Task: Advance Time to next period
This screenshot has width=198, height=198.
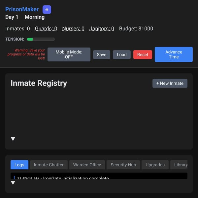Action: click(x=174, y=54)
